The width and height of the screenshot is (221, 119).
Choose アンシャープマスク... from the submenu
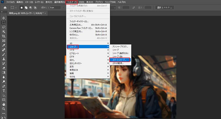pyautogui.click(x=120, y=46)
